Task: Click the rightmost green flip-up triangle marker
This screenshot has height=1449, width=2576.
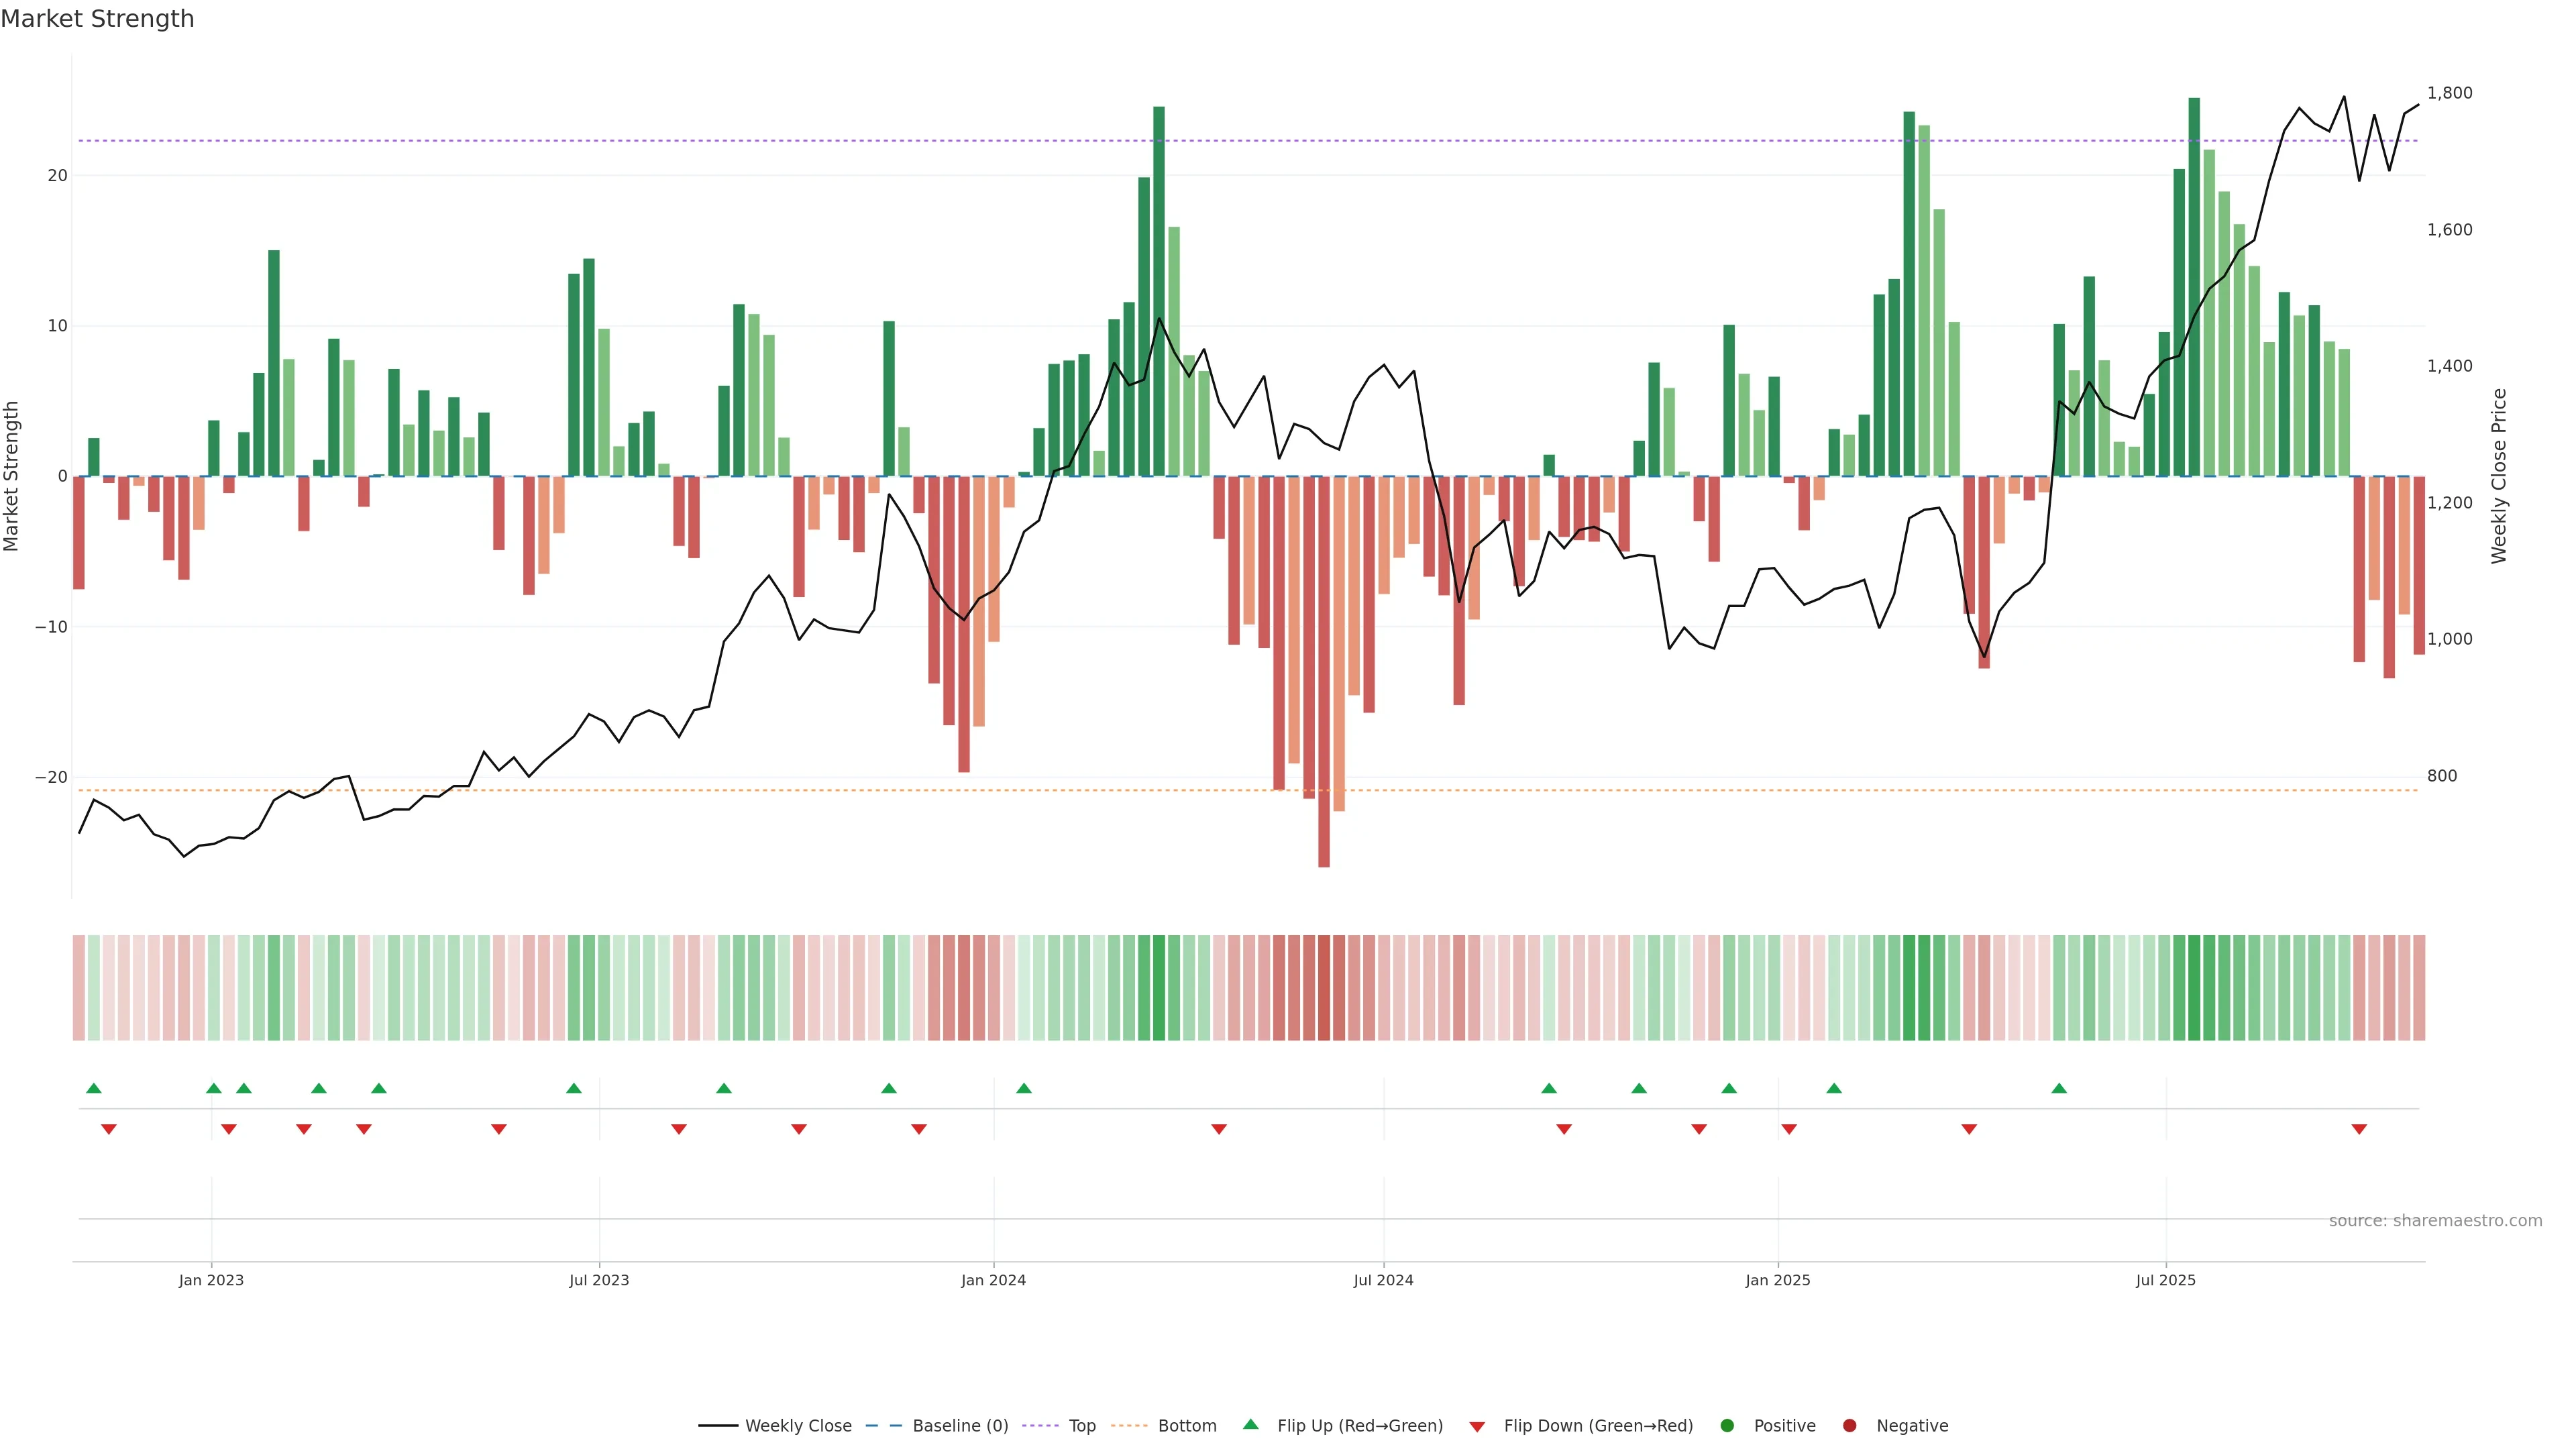Action: coord(2059,1088)
